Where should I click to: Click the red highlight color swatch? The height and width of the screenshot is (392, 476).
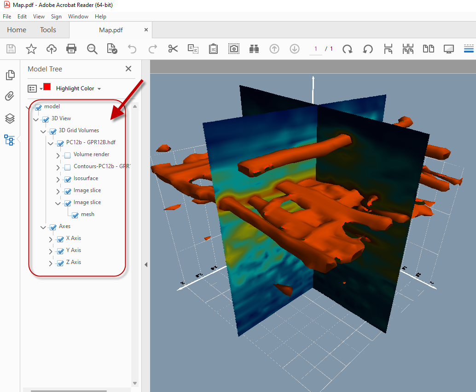47,87
